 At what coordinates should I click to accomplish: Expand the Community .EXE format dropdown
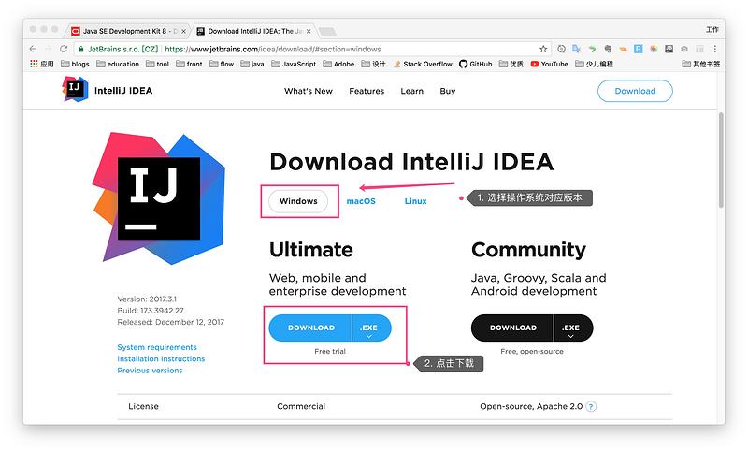point(573,328)
